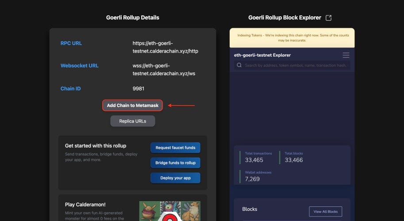Click the Total blocks count 33,466

(x=294, y=160)
